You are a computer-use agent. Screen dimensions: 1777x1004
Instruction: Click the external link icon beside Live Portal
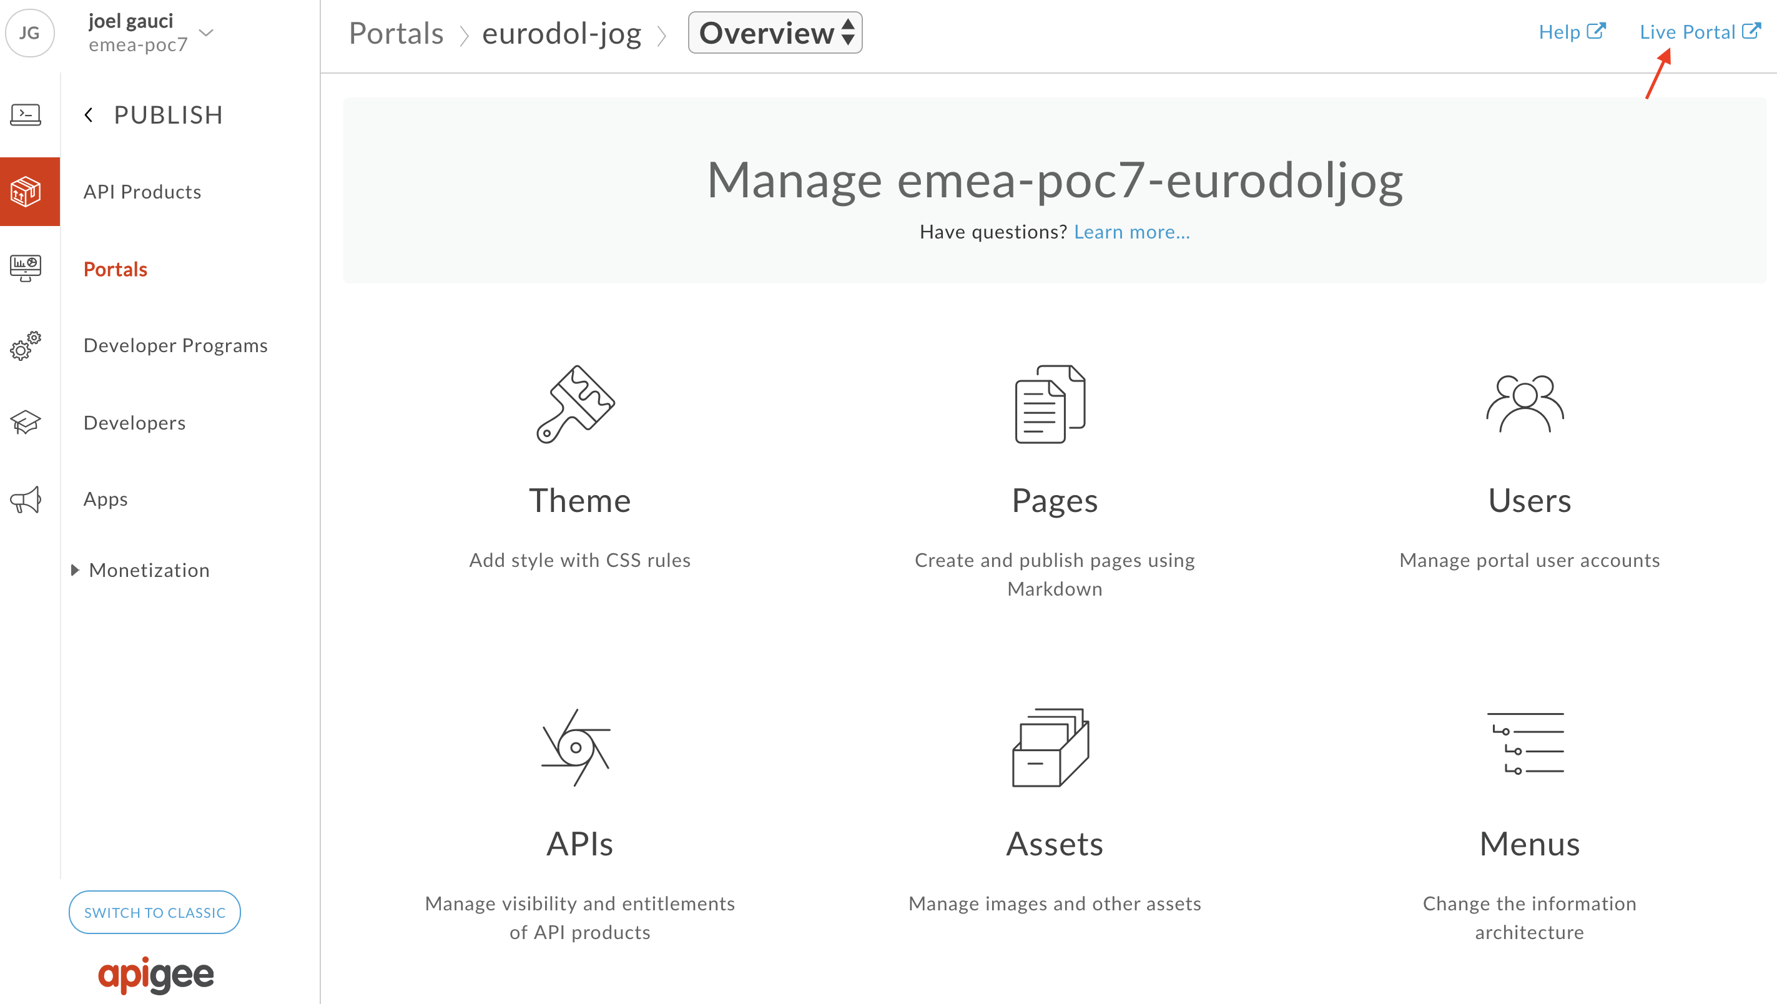[1751, 31]
